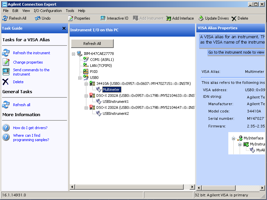The width and height of the screenshot is (267, 200).
Task: Click the USBInstrument2 alias icon
Action: tap(99, 113)
